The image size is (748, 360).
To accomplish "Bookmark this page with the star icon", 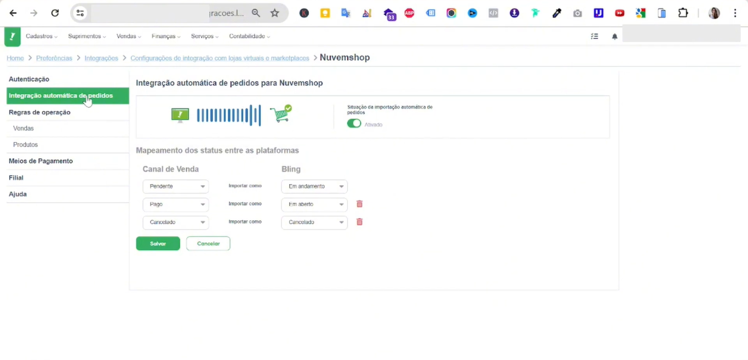I will tap(275, 13).
